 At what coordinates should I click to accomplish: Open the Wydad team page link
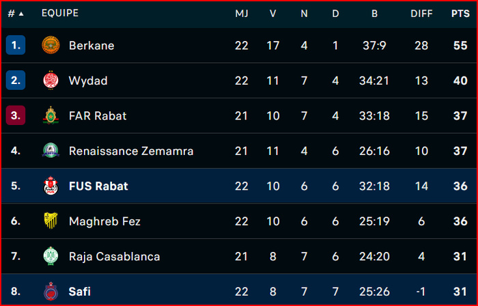tap(88, 81)
